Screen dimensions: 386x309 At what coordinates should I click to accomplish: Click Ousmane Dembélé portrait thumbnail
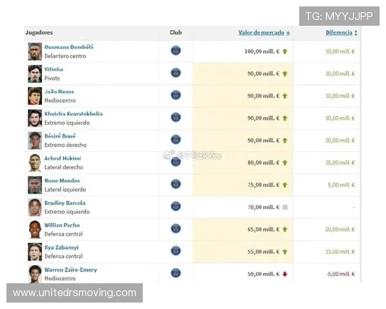[35, 51]
